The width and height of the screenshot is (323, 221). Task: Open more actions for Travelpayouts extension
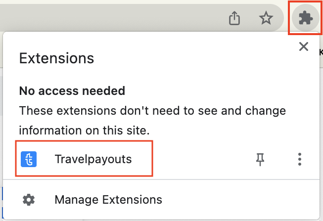pos(300,159)
